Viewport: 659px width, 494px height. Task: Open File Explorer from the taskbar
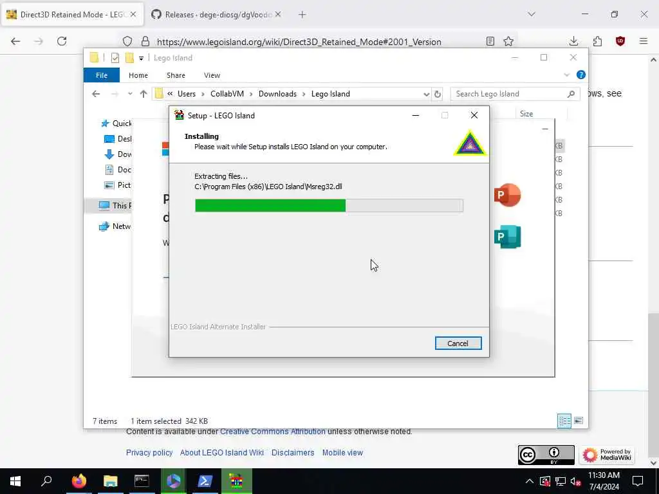[x=110, y=481]
